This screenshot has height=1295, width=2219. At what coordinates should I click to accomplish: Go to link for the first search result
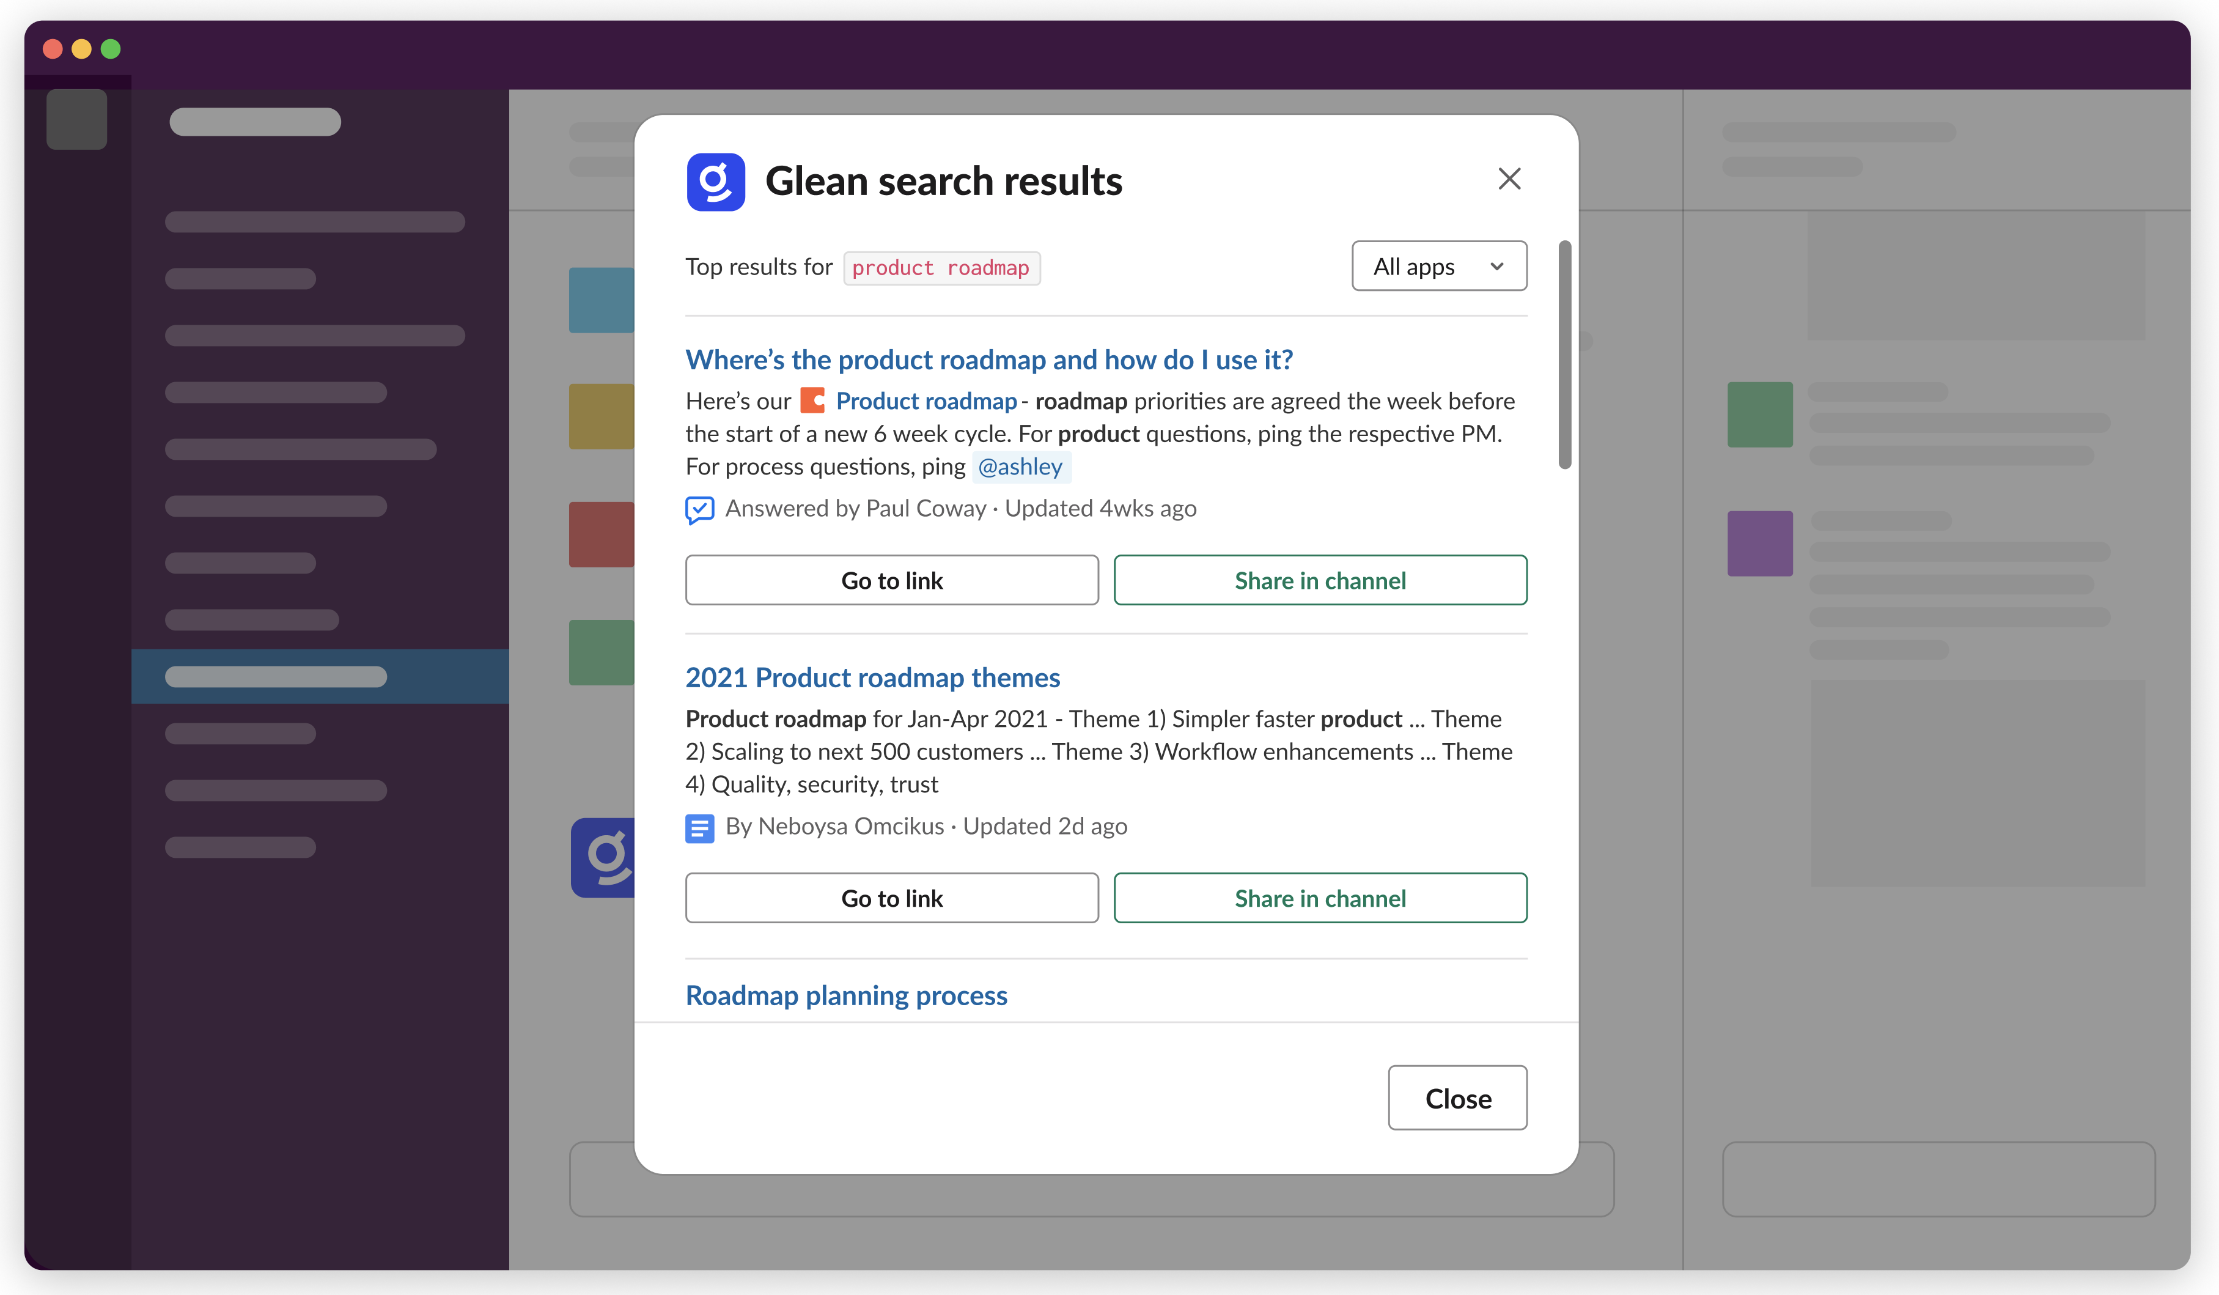[891, 580]
